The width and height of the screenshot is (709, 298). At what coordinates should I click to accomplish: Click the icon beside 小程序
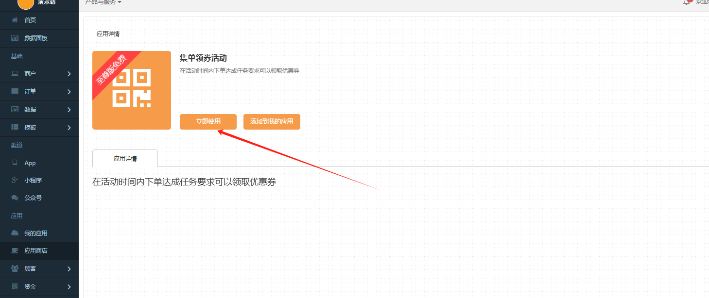tap(15, 180)
